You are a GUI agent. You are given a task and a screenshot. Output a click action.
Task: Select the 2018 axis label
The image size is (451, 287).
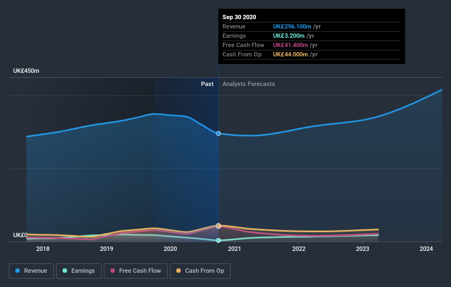pyautogui.click(x=43, y=249)
